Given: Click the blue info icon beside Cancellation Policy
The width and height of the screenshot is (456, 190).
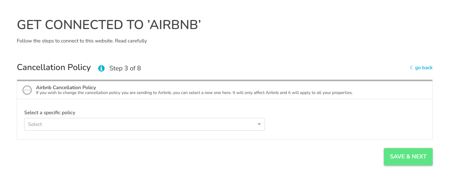Looking at the screenshot, I should pos(101,68).
